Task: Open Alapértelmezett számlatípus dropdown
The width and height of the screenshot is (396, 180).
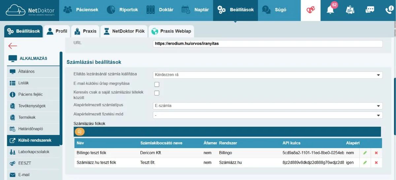Action: tap(268, 106)
